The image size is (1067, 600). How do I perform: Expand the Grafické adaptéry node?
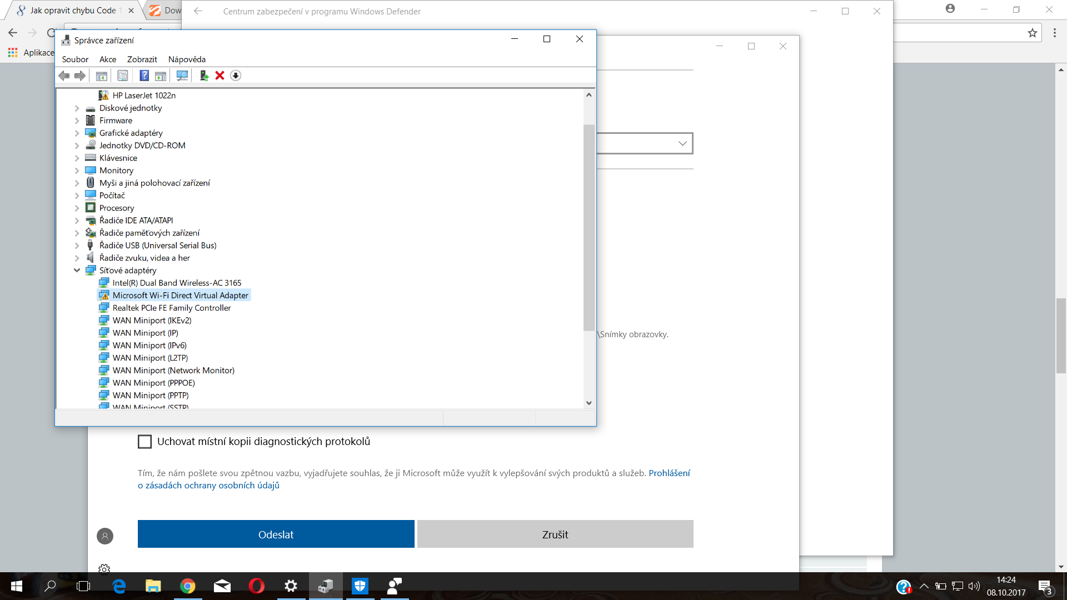coord(77,133)
